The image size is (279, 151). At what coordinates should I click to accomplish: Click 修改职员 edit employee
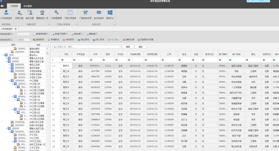68,40
